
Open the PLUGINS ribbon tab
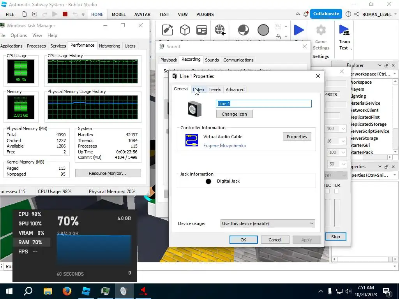[205, 14]
